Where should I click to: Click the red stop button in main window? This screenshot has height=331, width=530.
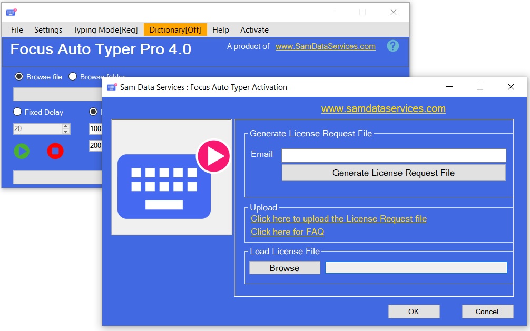(x=55, y=151)
